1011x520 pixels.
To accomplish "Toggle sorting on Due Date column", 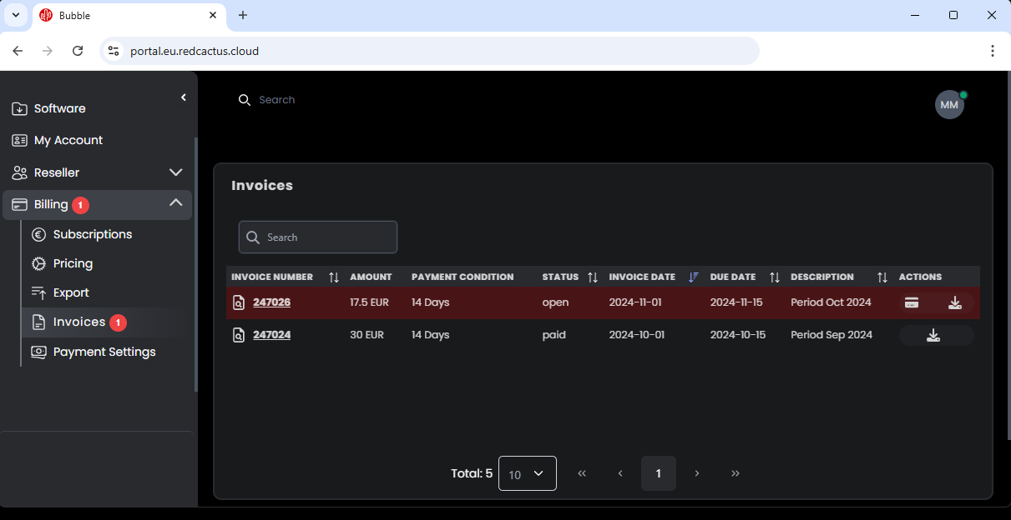I will [x=775, y=277].
